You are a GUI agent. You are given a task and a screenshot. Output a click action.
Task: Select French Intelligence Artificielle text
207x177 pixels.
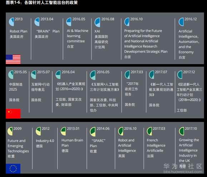tap(156, 145)
